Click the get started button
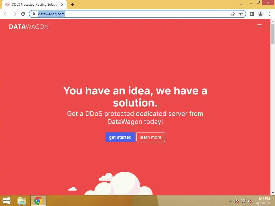 (x=120, y=137)
